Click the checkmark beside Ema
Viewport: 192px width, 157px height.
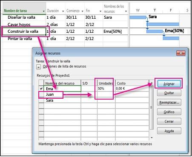coord(41,88)
